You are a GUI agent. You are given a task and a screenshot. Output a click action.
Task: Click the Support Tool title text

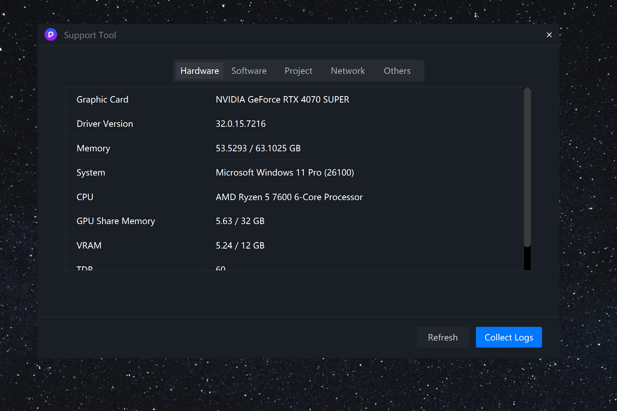(x=90, y=35)
